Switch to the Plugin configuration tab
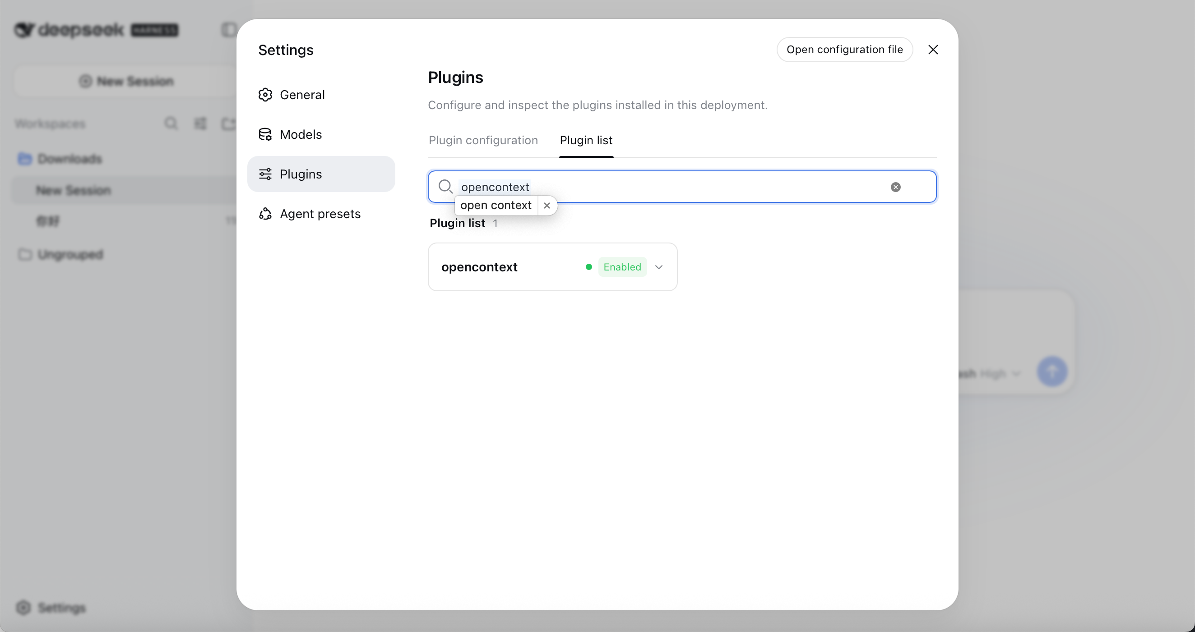Screen dimensions: 1195x632 (483, 140)
